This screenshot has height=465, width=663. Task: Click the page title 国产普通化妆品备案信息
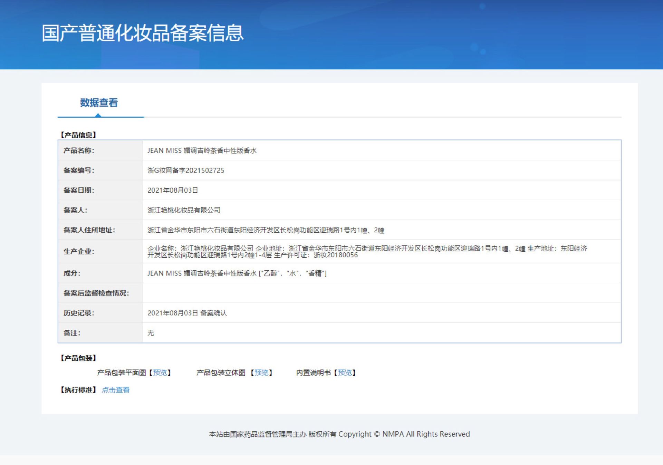pos(143,33)
